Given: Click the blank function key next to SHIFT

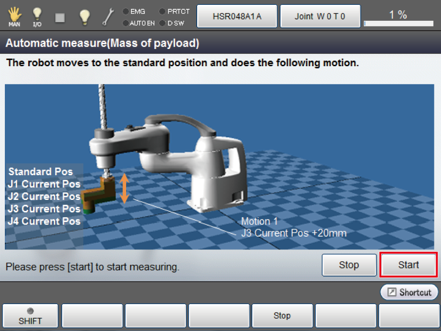Looking at the screenshot, I should click(x=92, y=316).
